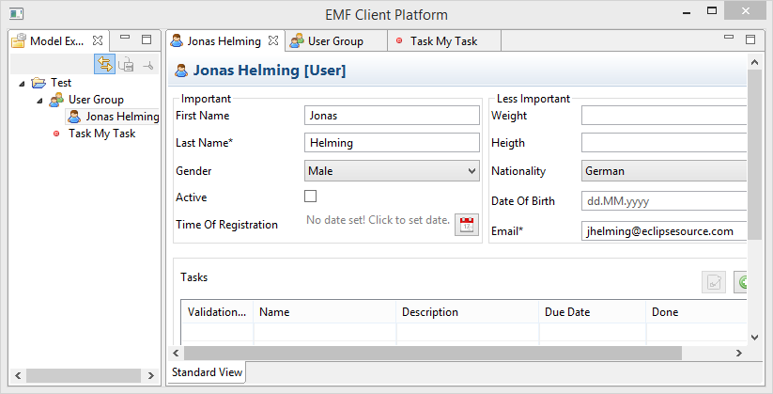Switch to the User Group tab

coord(335,41)
